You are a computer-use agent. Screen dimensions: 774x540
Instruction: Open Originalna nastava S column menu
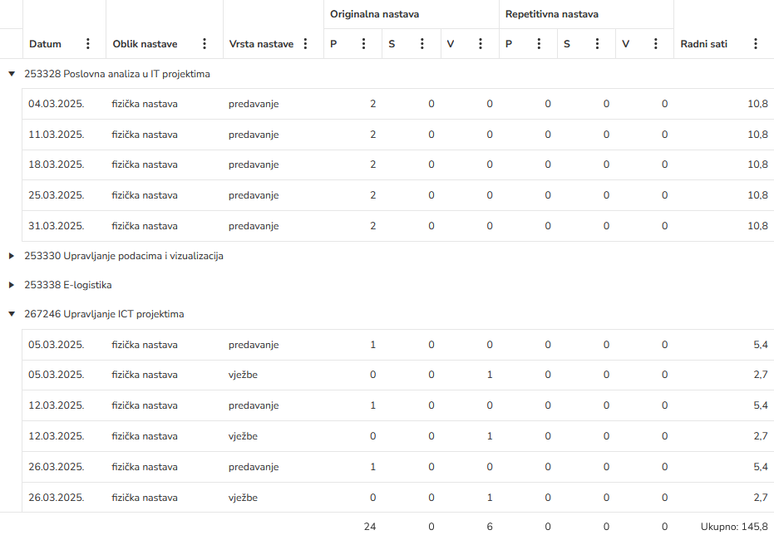pos(422,44)
